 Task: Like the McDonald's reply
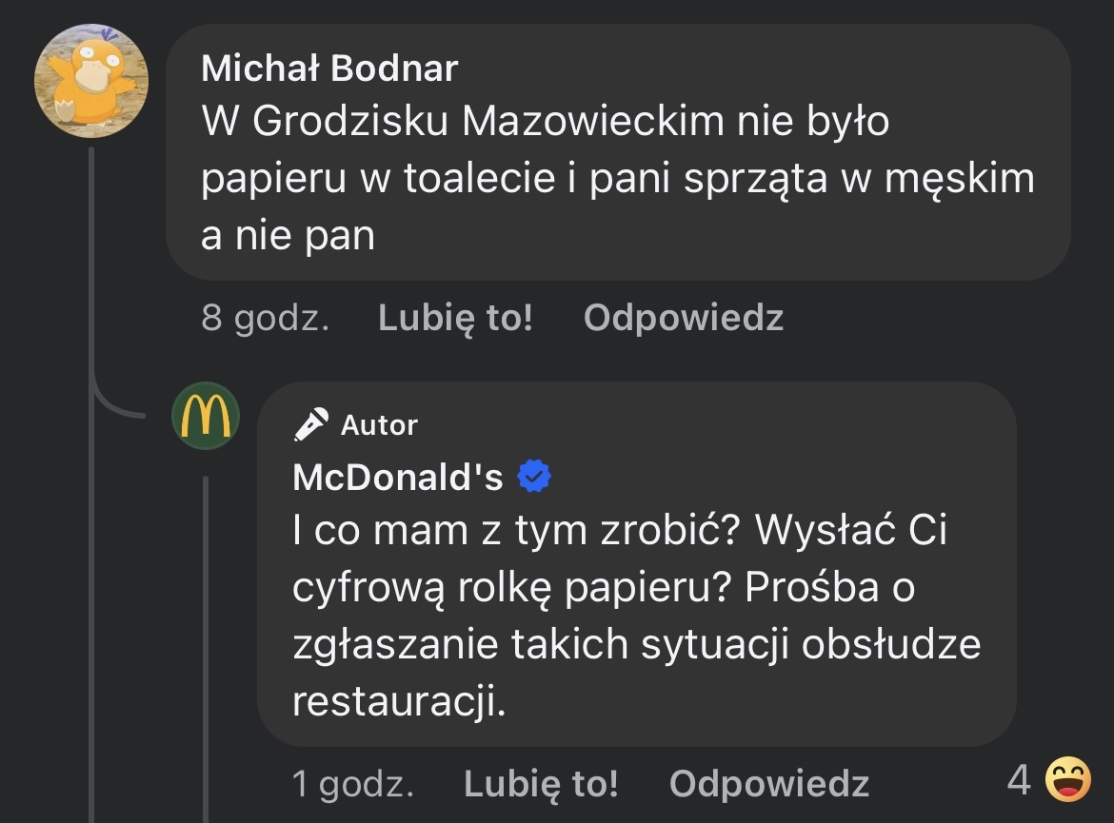click(541, 784)
